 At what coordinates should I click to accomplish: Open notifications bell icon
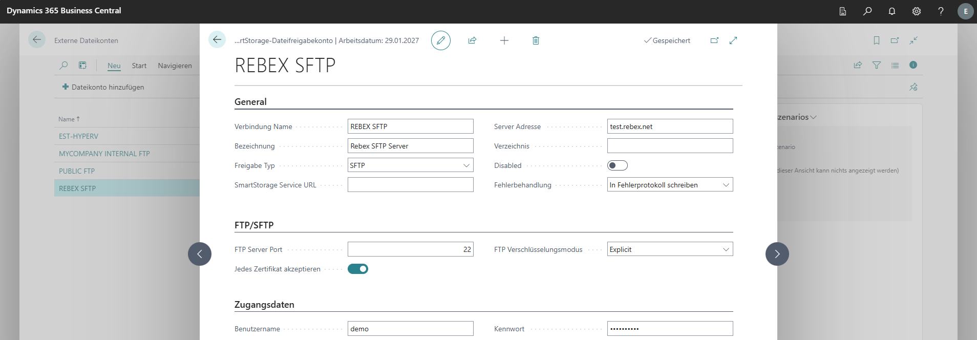click(891, 11)
